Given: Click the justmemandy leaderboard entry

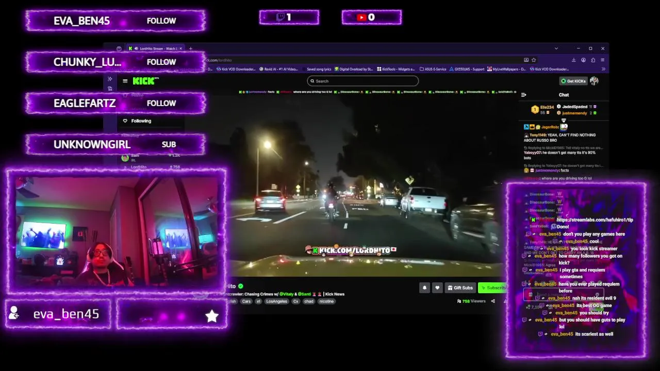Looking at the screenshot, I should click(x=576, y=113).
